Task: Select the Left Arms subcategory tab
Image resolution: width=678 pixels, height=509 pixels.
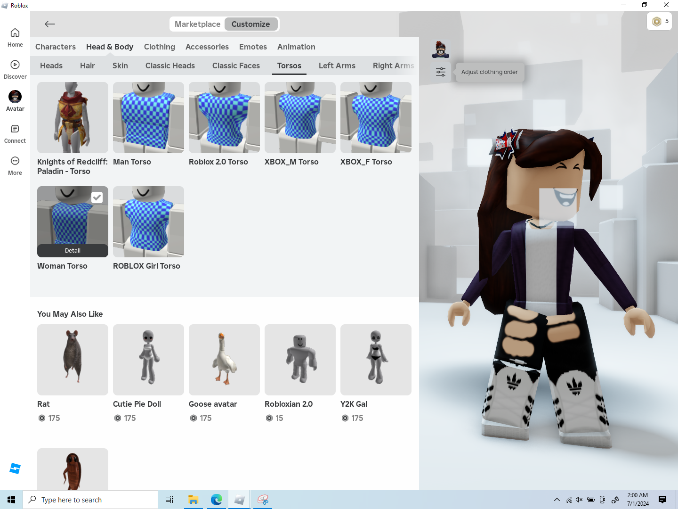Action: point(337,66)
